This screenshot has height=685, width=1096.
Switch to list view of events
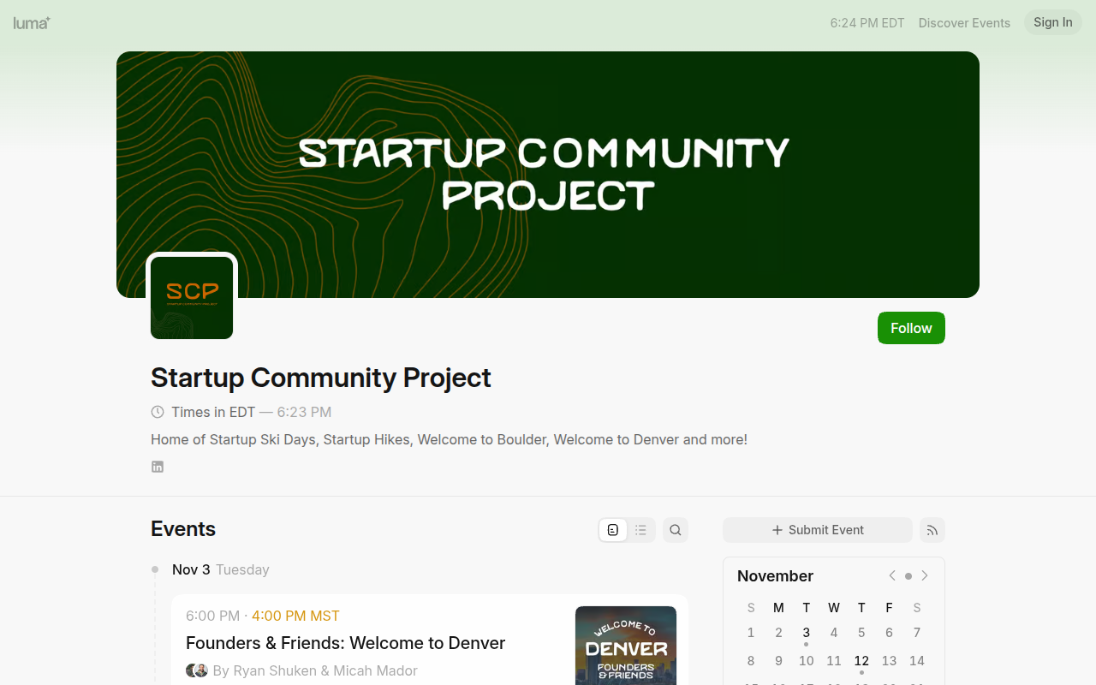pyautogui.click(x=640, y=530)
